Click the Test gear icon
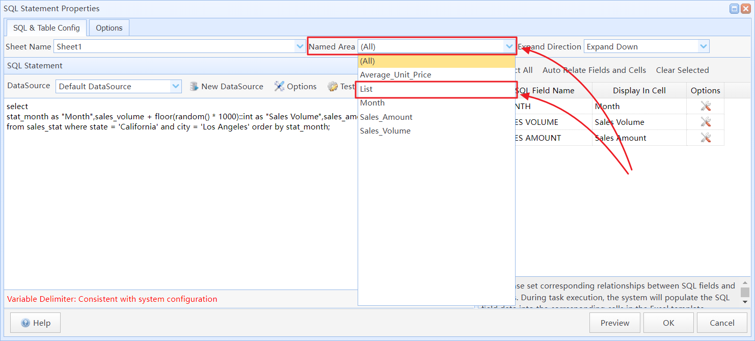The image size is (755, 341). click(333, 86)
